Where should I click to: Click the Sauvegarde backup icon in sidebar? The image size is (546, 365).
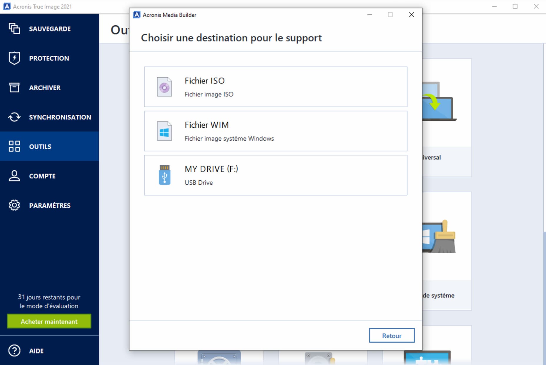[14, 29]
